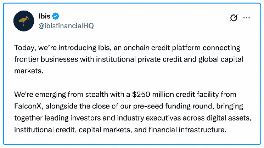The width and height of the screenshot is (264, 148).
Task: Open the Ibis profile avatar with bird logo
Action: [x=24, y=21]
